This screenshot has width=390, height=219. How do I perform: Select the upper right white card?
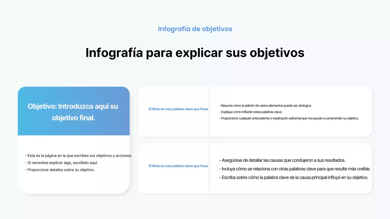coord(255,111)
